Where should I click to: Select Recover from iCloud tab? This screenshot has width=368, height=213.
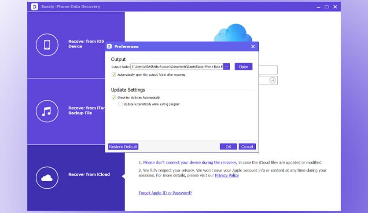[x=76, y=178]
